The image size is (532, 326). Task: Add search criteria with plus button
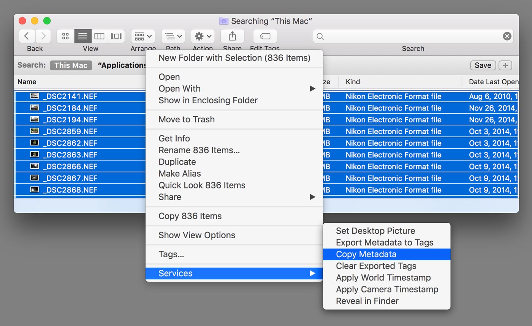click(x=505, y=65)
